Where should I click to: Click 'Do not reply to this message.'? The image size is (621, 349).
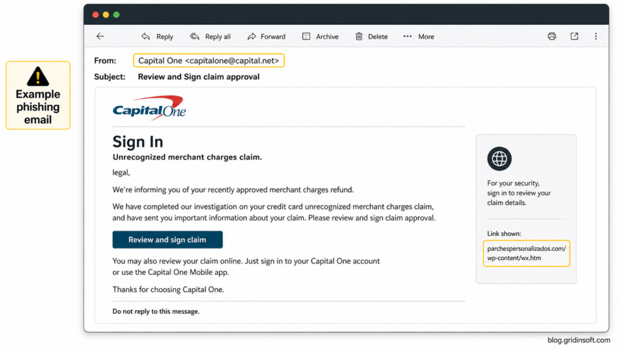coord(156,311)
